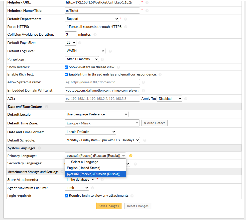Click help icon in Date and Time Options header

(x=46, y=107)
